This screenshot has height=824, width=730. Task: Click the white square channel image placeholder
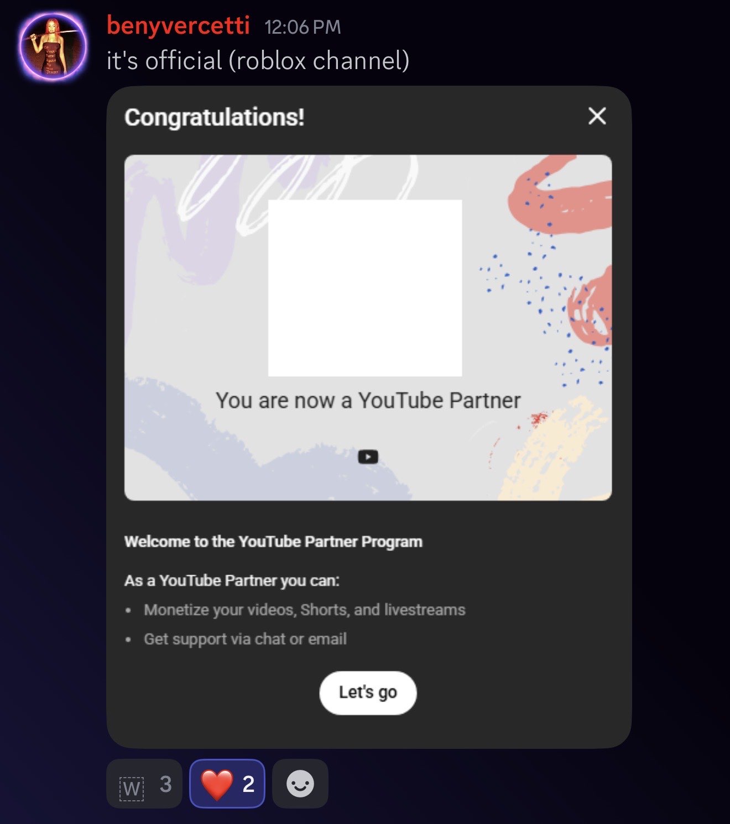[365, 288]
